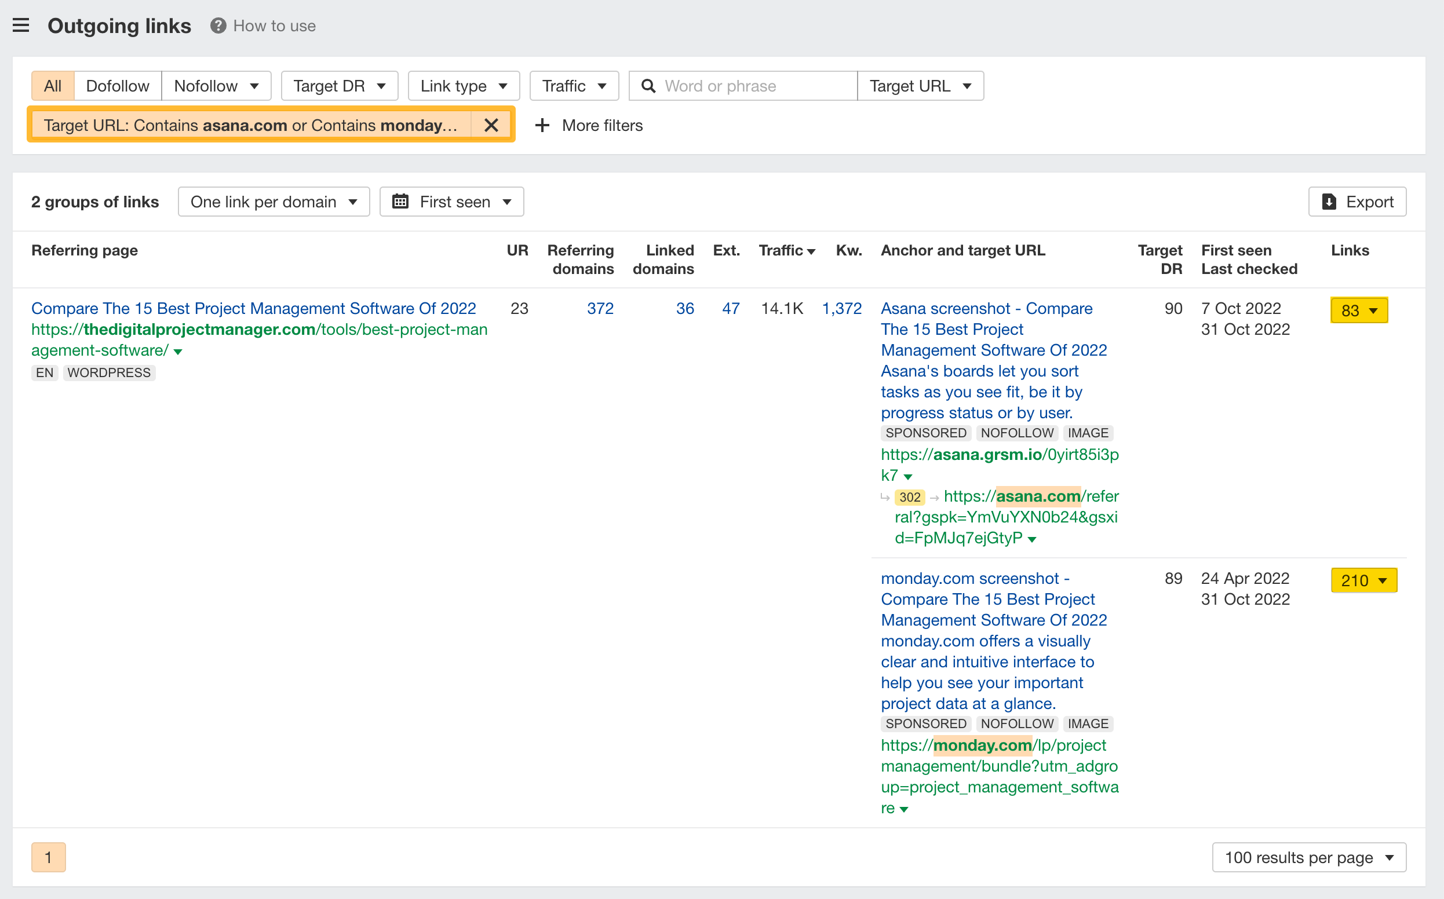Screen dimensions: 1444x899
Task: Click the Target DR value 90
Action: pyautogui.click(x=1173, y=308)
